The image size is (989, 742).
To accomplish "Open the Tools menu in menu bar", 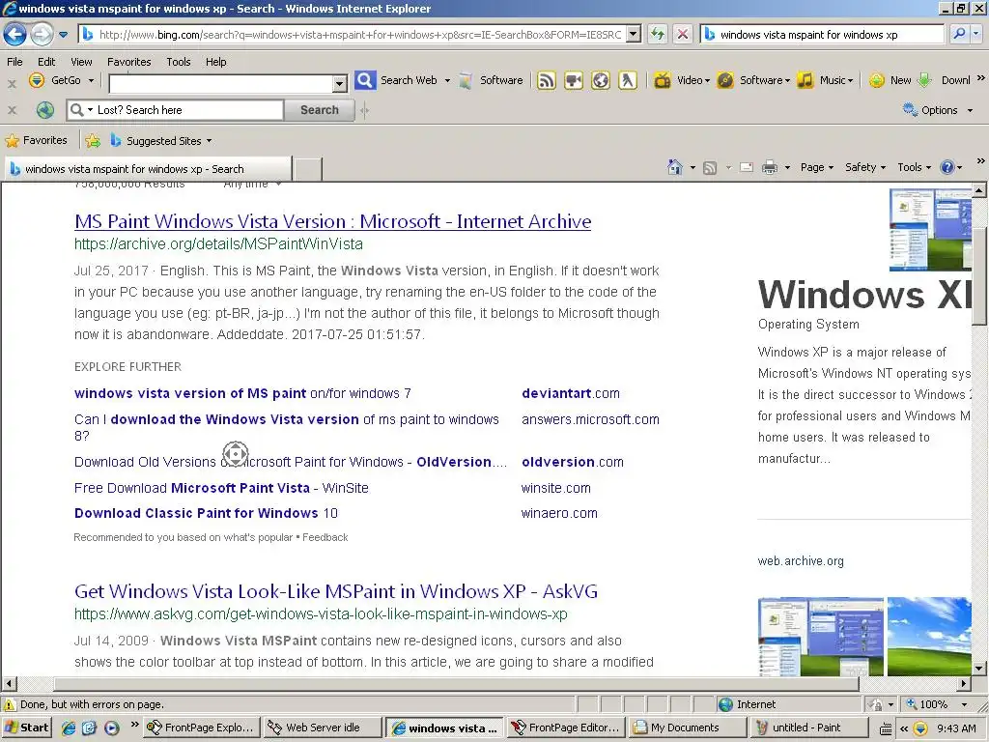I will point(179,62).
